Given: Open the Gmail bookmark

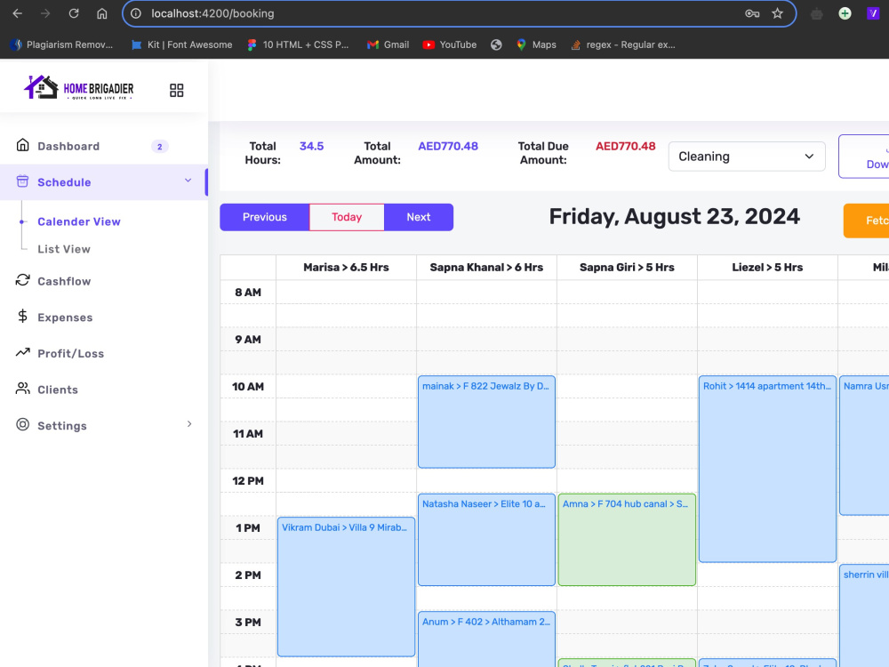Looking at the screenshot, I should coord(388,44).
